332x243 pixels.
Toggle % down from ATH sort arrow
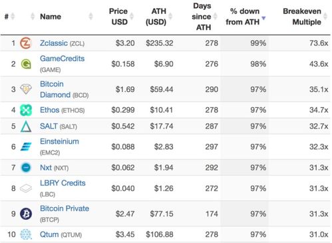263,18
